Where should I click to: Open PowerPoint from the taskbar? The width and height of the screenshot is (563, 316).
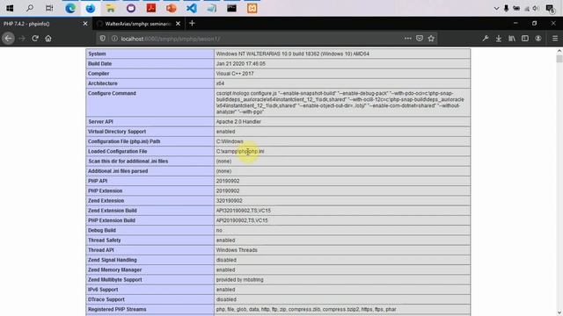(172, 8)
